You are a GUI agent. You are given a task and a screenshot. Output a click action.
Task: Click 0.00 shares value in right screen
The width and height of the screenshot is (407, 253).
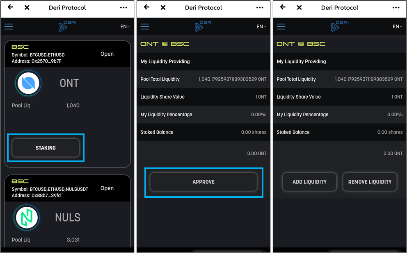click(390, 132)
